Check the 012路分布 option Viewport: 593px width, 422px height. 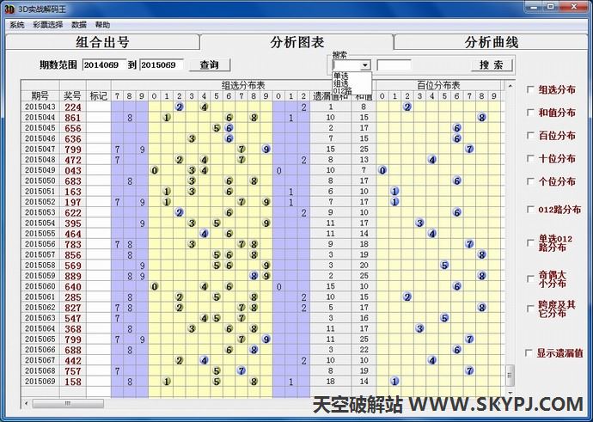[x=530, y=210]
